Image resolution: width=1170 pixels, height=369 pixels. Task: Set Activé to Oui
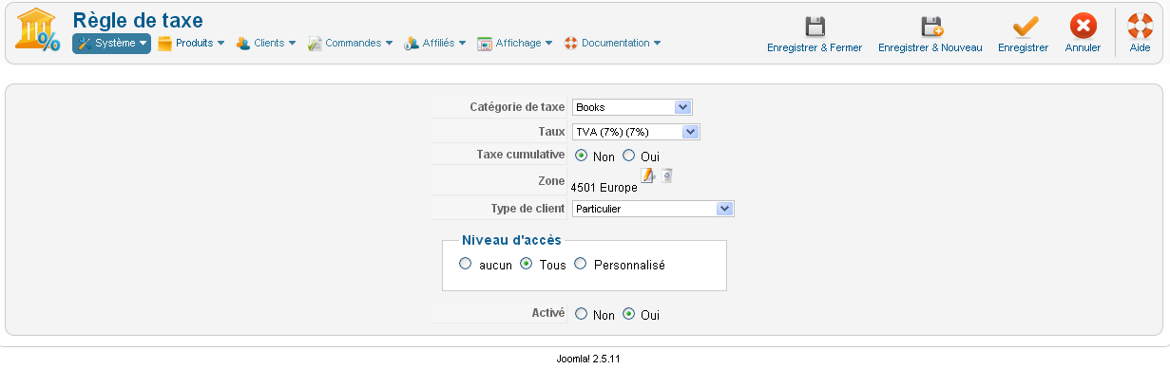point(628,314)
